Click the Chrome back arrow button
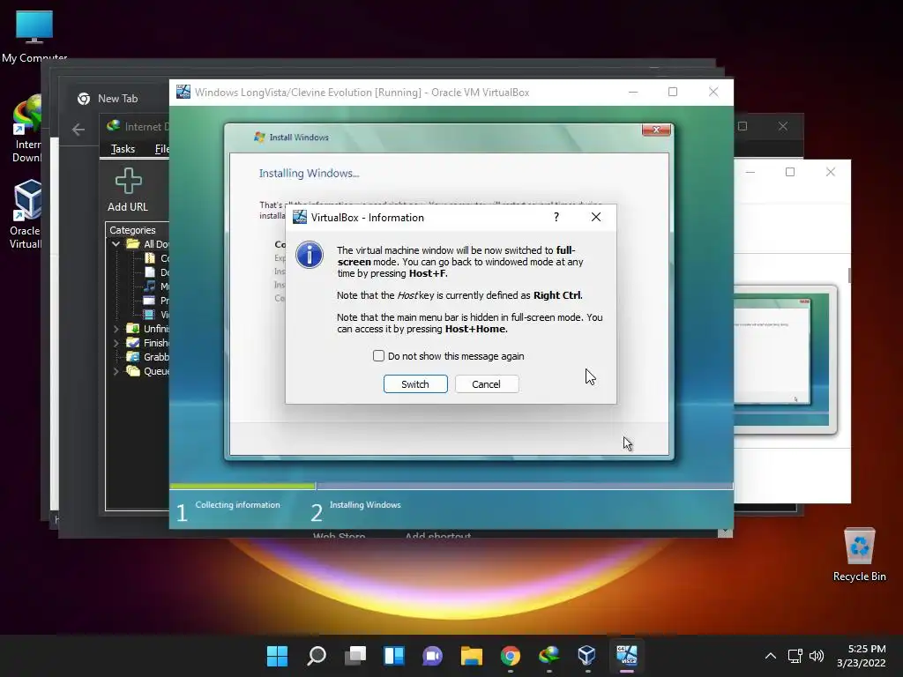This screenshot has height=677, width=903. click(78, 130)
